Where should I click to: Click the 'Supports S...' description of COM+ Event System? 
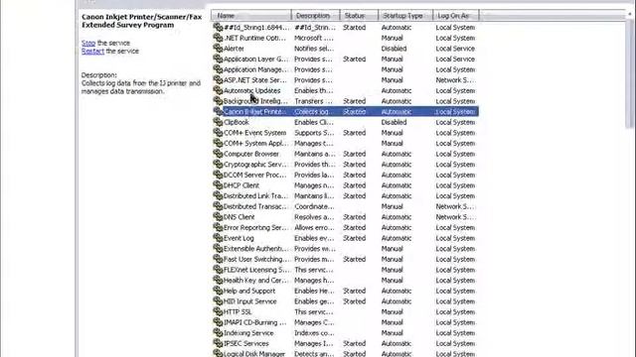(x=314, y=133)
